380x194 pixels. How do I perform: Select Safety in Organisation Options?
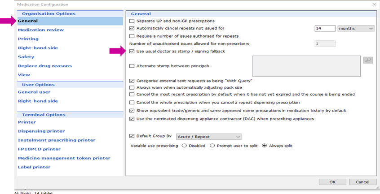click(x=26, y=57)
